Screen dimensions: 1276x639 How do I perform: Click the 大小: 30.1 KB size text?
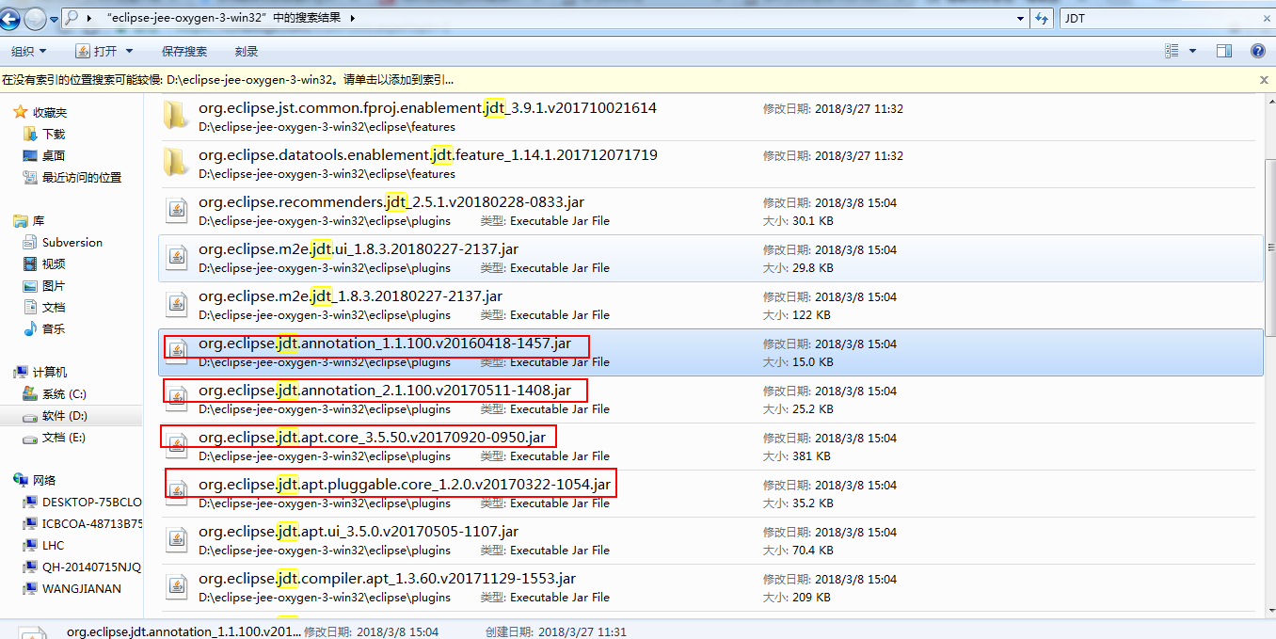[798, 221]
